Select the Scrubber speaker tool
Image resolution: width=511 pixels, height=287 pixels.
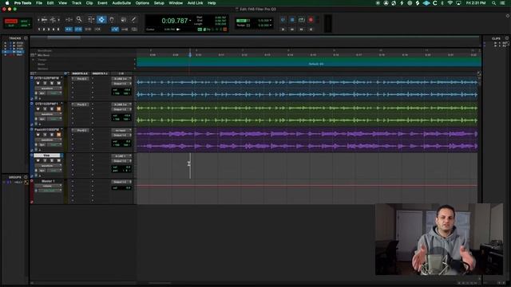[123, 20]
